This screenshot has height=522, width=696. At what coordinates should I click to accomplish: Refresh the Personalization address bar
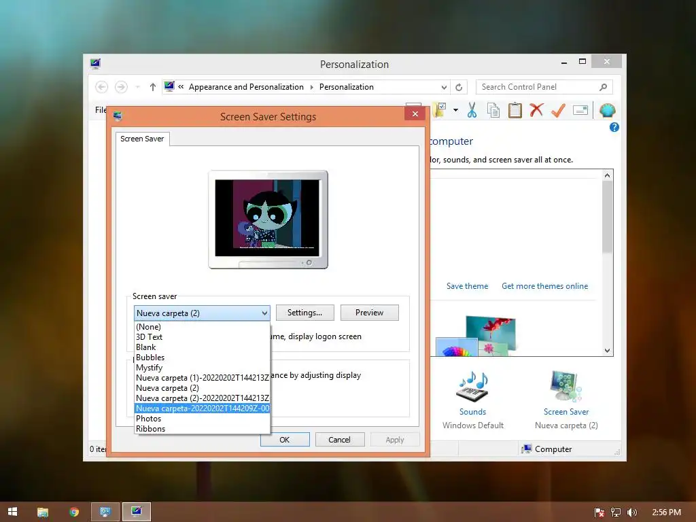459,87
